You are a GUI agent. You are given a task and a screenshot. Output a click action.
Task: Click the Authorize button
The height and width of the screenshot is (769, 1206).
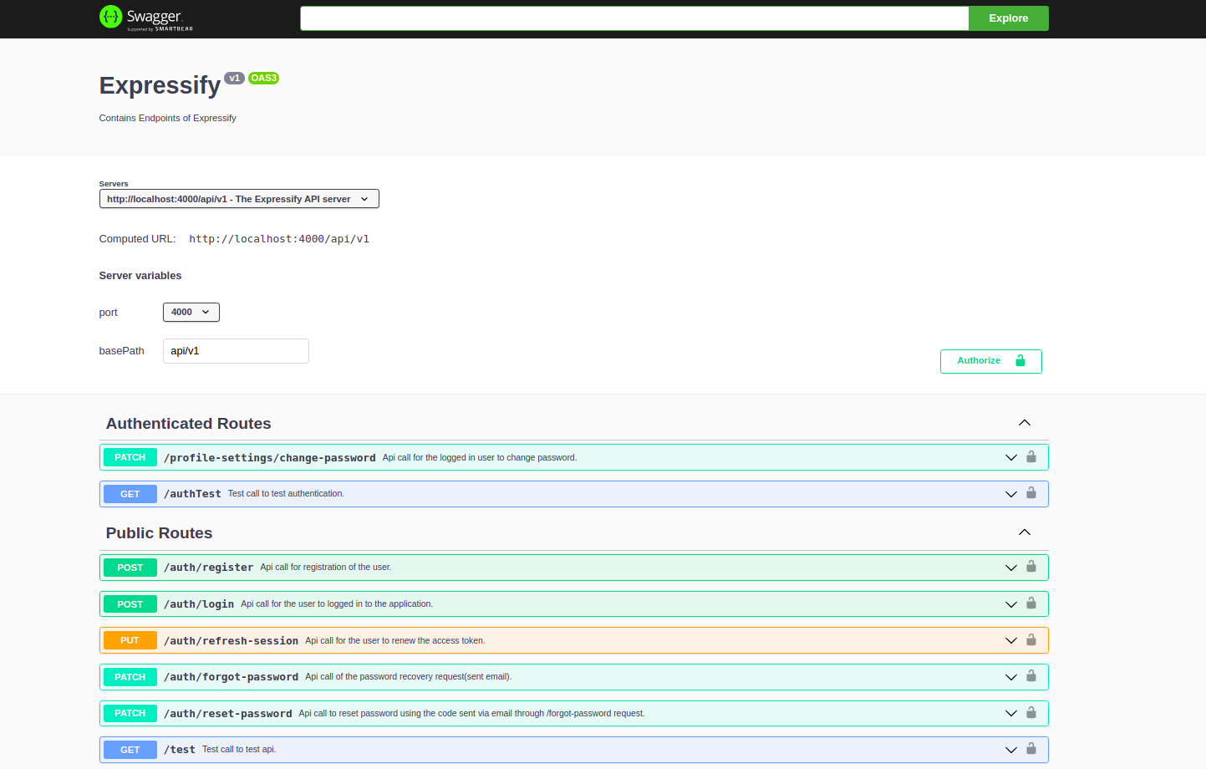coord(990,361)
